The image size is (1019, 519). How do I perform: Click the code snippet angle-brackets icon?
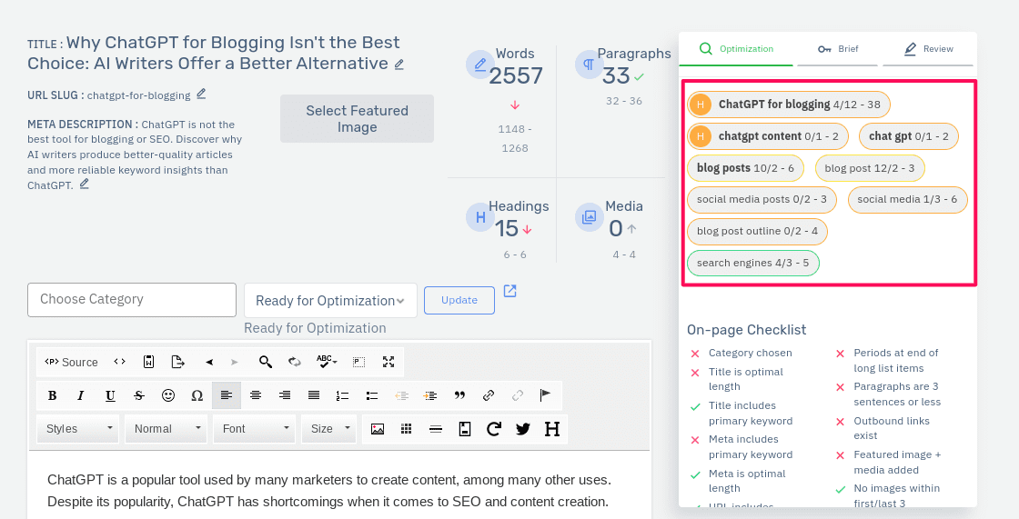[119, 362]
